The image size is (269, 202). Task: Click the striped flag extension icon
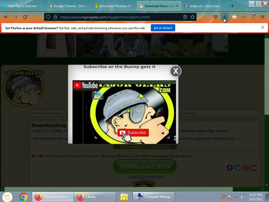click(234, 17)
